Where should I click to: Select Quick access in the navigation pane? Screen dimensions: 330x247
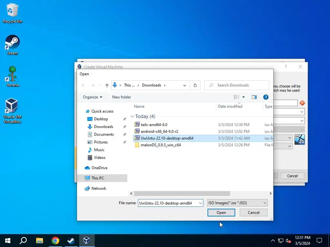102,111
